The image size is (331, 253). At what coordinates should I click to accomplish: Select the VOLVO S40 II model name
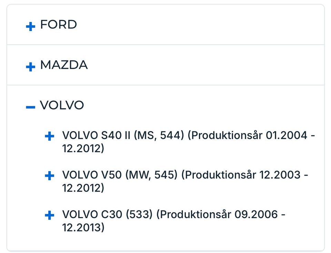[x=97, y=135]
